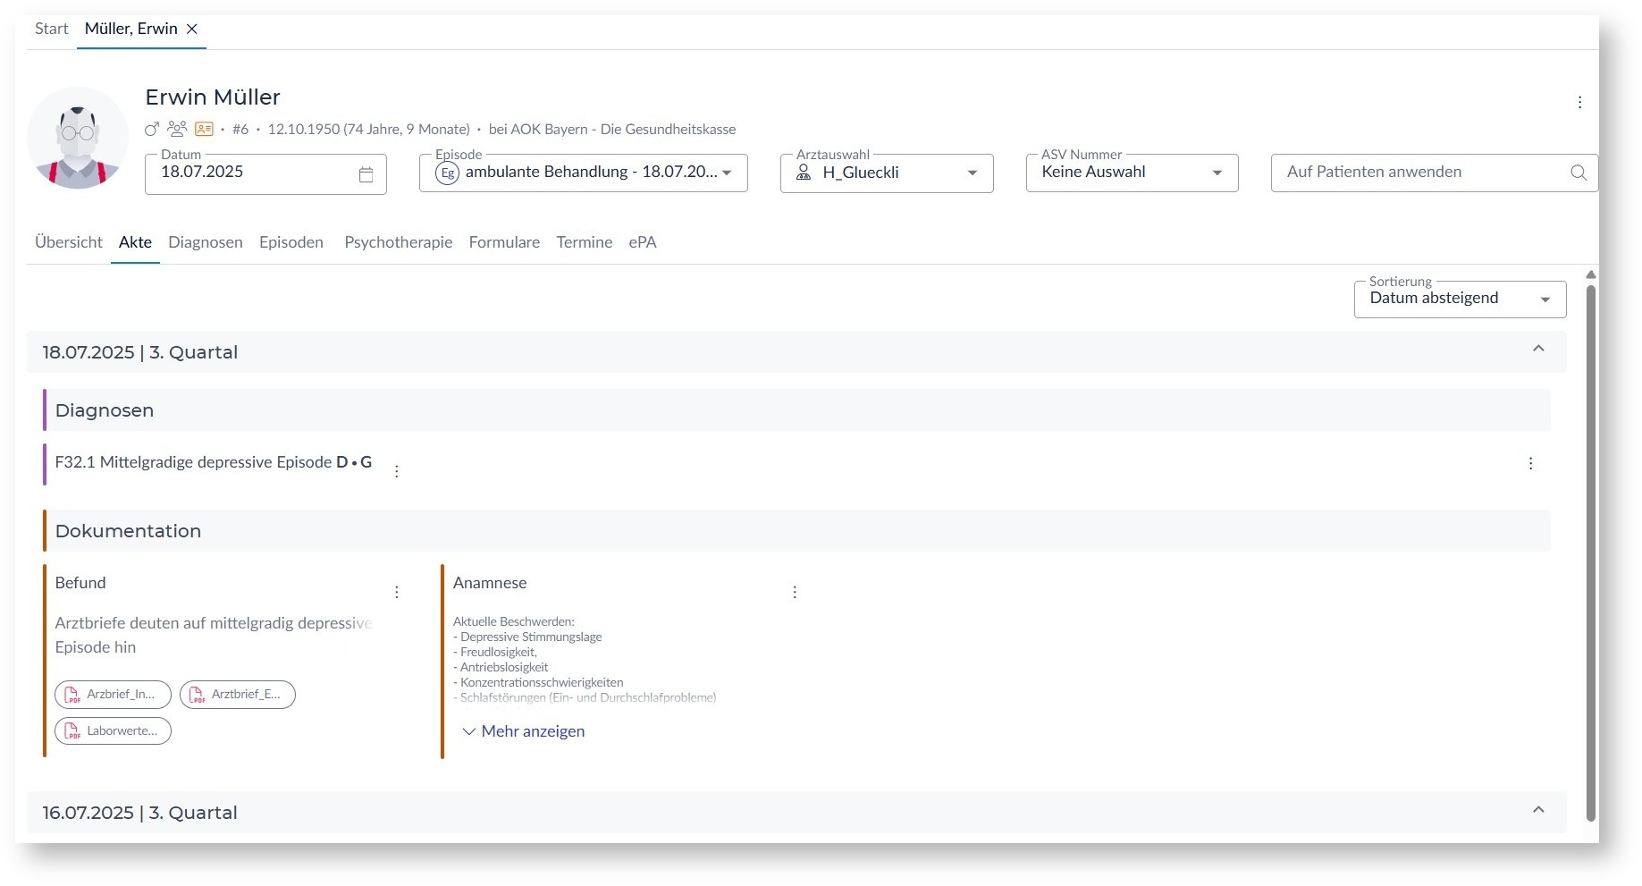Open patient options three-dot menu

pos(1579,102)
